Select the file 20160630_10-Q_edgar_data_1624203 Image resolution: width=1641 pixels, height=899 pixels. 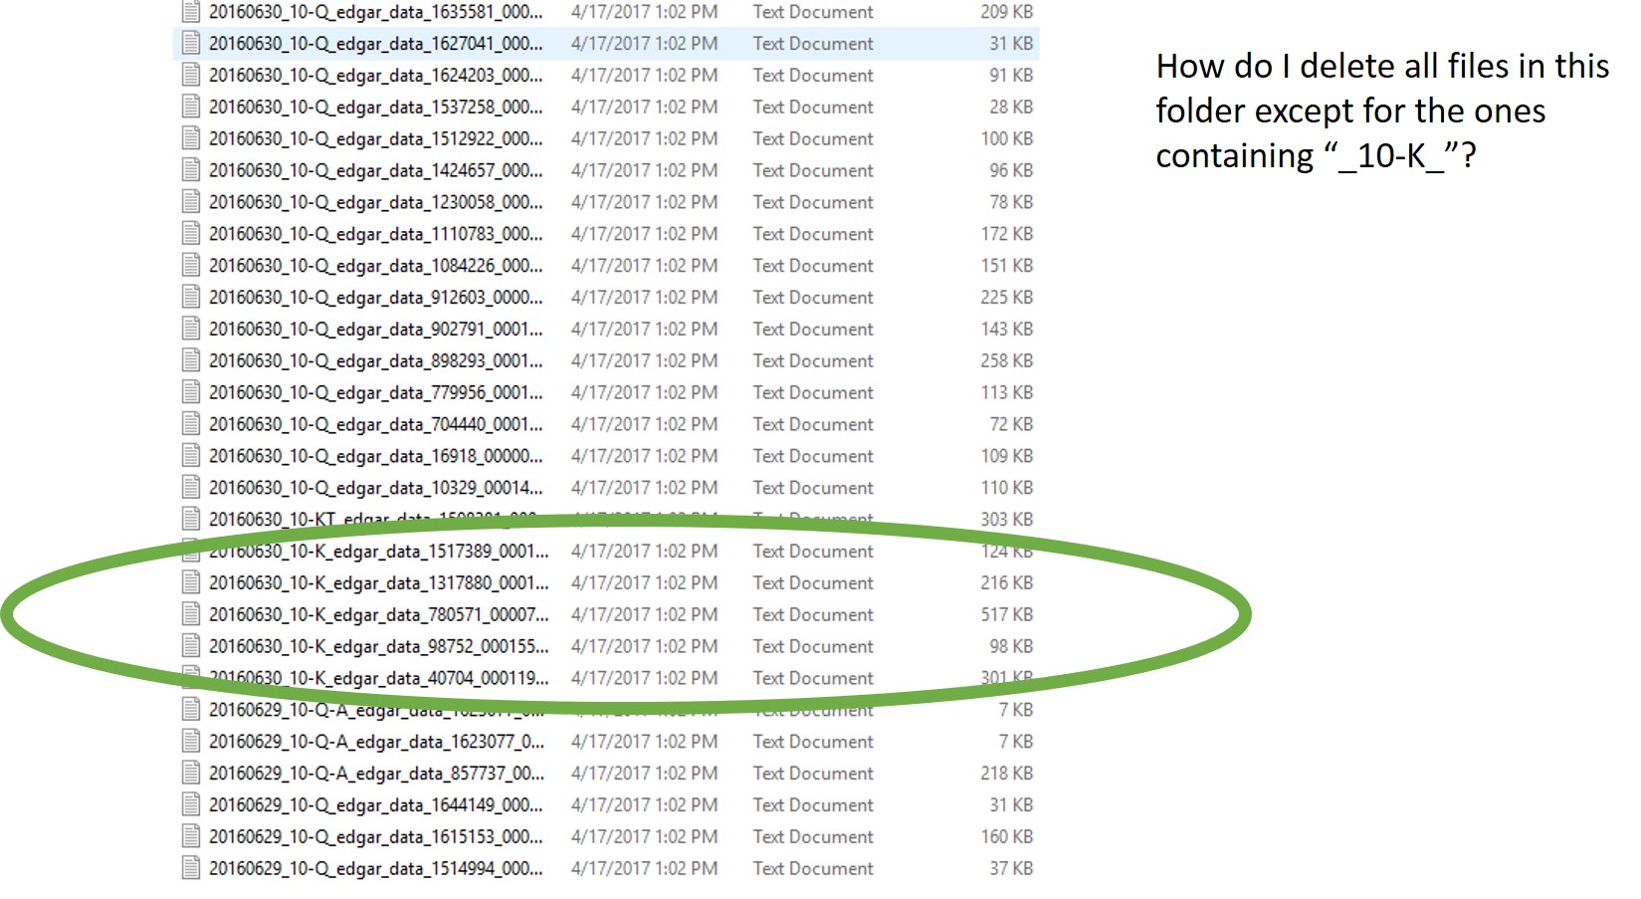pyautogui.click(x=376, y=76)
